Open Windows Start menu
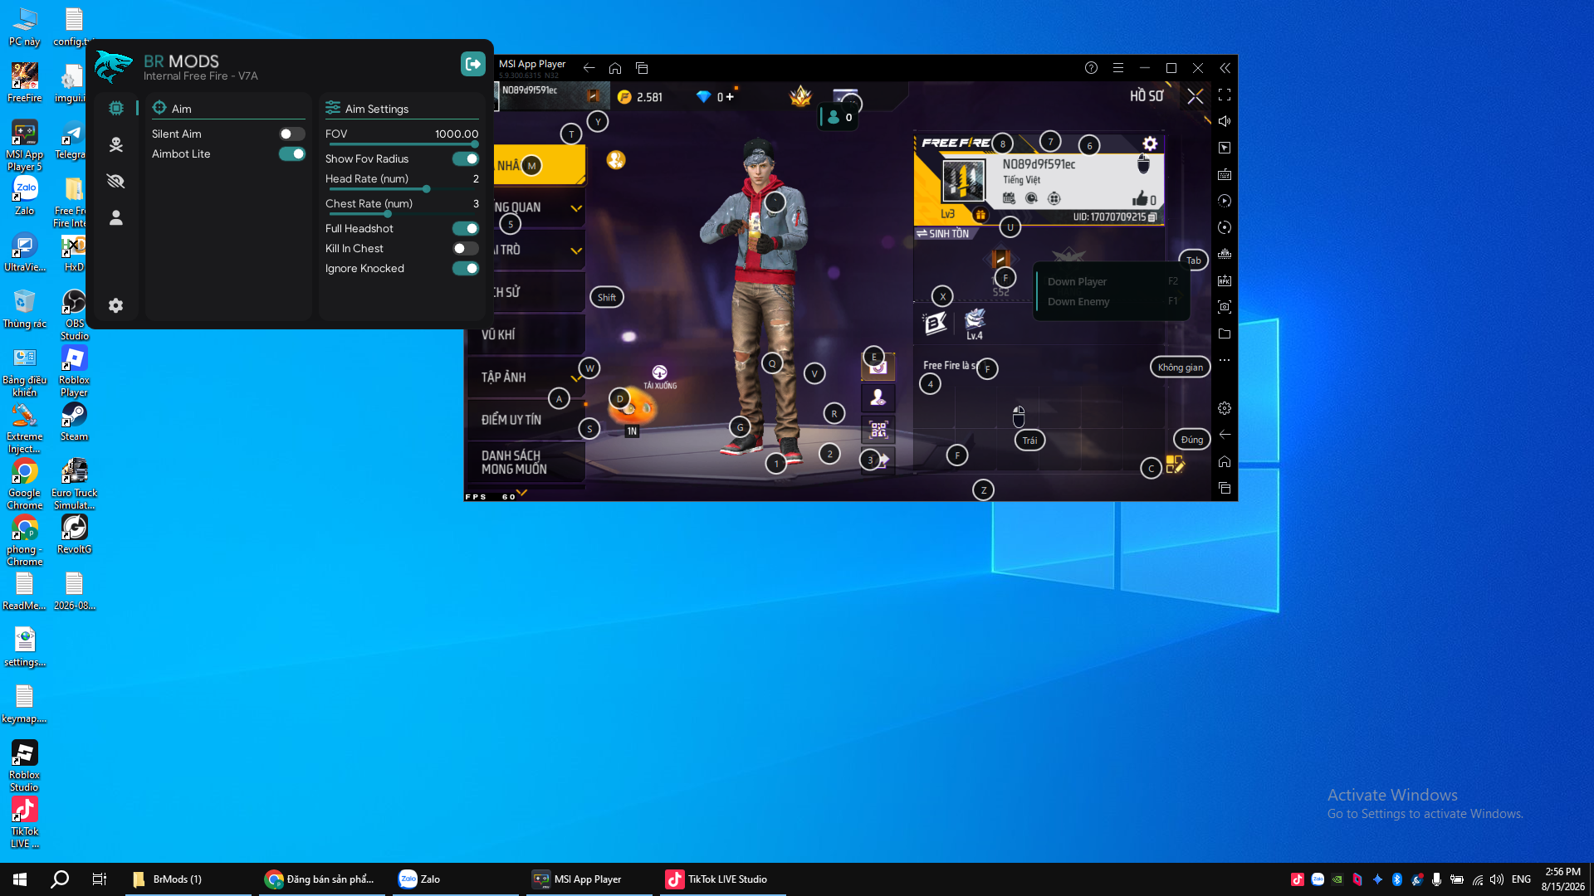Screen dimensions: 1594x896 20,879
